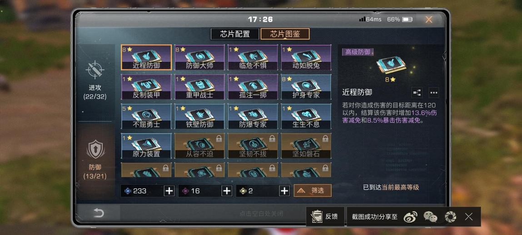522x235 pixels.
Task: Select the locked 从容不迫 chip
Action: [x=199, y=146]
